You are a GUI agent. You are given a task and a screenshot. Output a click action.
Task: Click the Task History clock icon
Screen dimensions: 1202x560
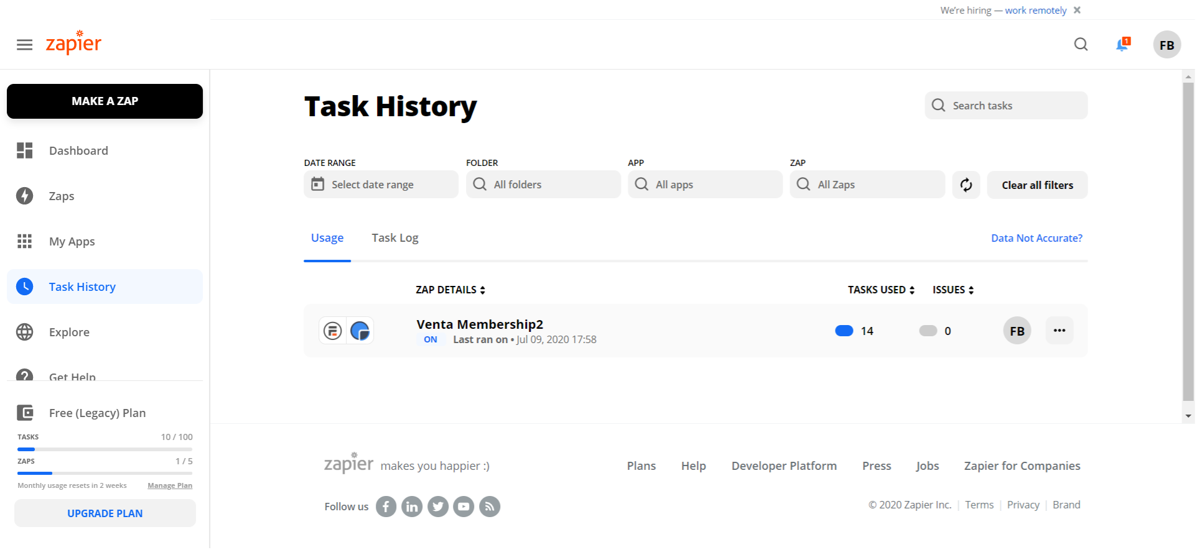point(24,287)
